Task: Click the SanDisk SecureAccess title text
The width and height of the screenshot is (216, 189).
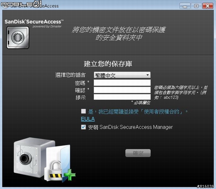Action: click(x=34, y=22)
